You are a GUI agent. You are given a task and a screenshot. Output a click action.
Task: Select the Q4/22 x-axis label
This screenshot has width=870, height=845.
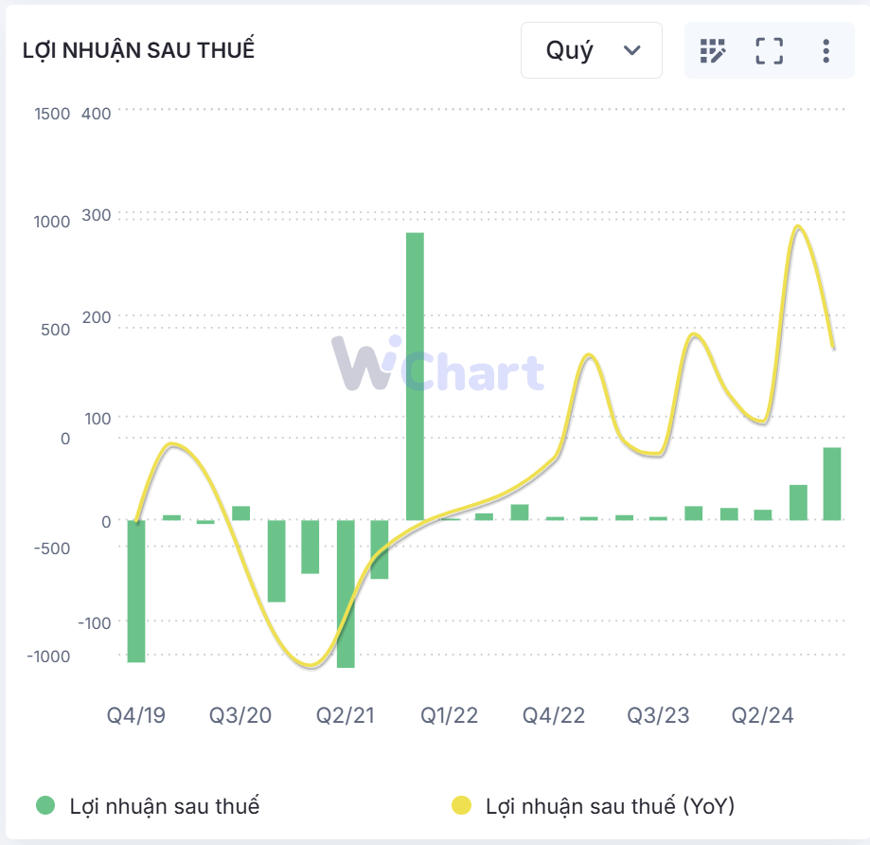(x=555, y=714)
